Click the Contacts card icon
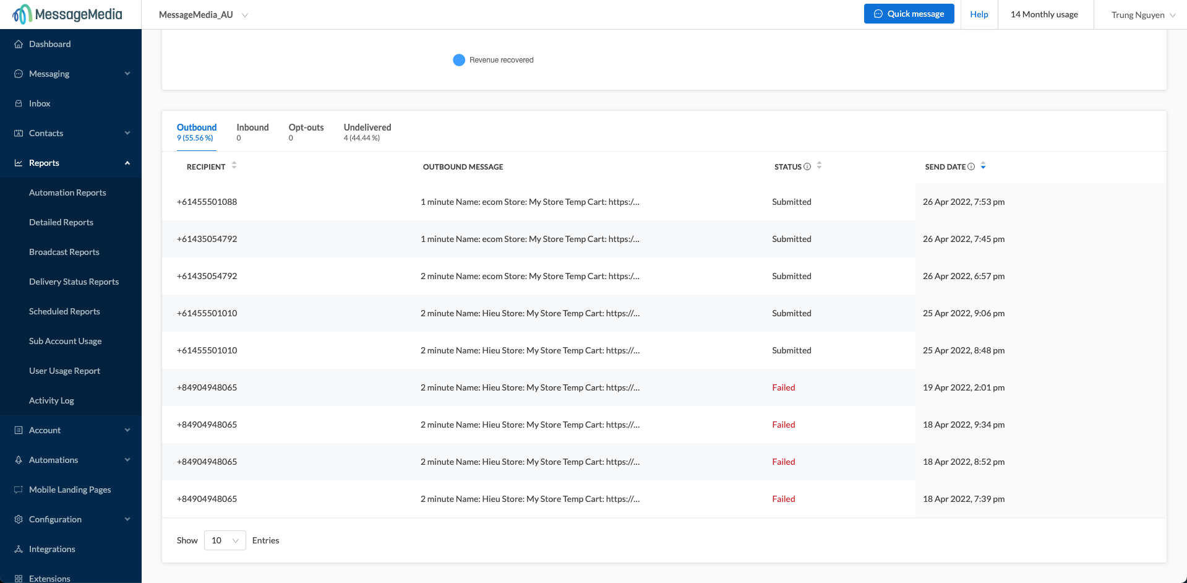Screen dimensions: 1187x583 click(19, 133)
